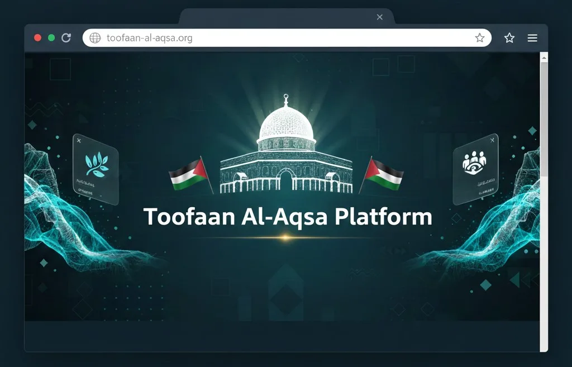Click the Palestinian flag right of the dome

click(382, 175)
